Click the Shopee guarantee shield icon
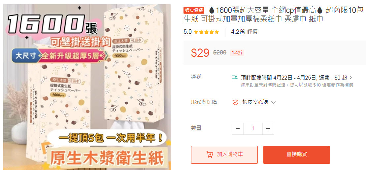The width and height of the screenshot is (366, 170). pos(235,102)
